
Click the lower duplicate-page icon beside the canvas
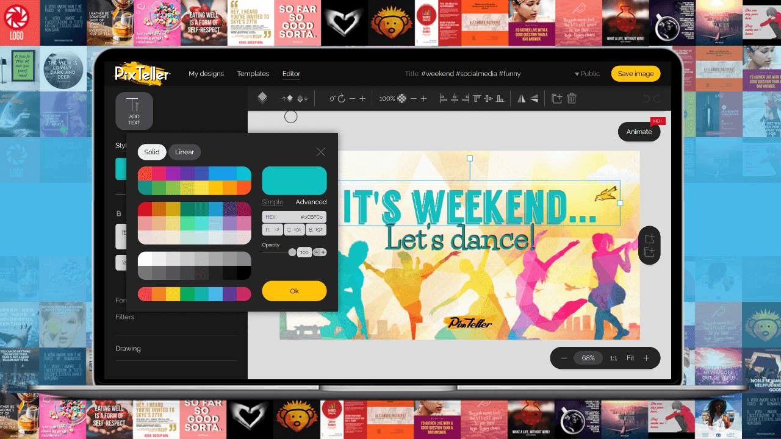[649, 252]
